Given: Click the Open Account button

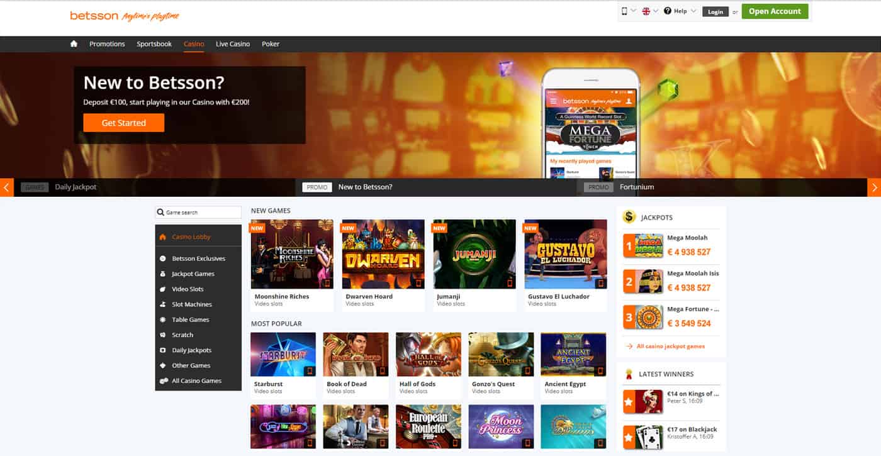Looking at the screenshot, I should coord(775,11).
